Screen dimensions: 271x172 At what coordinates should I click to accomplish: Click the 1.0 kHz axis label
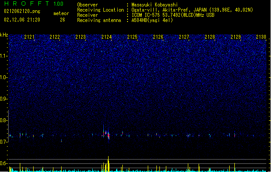click(4, 77)
